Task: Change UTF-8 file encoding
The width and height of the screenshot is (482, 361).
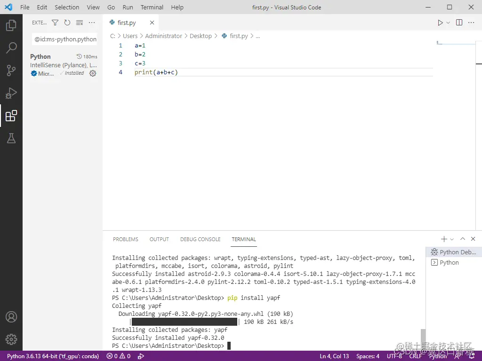Action: 394,356
